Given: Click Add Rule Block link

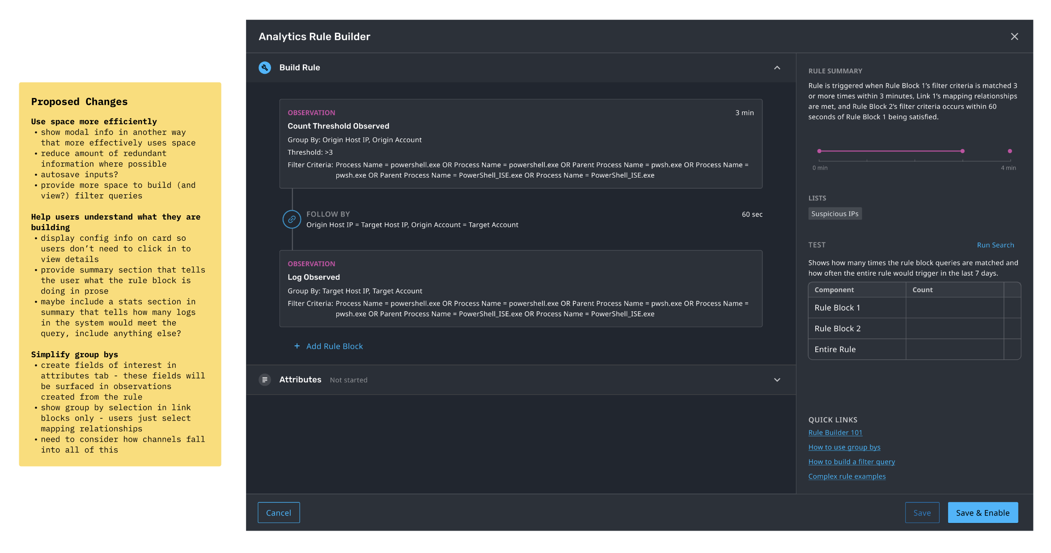Looking at the screenshot, I should coord(335,346).
